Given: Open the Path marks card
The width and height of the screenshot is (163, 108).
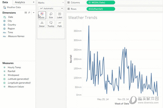Looking at the screenshot, I should (x=59, y=24).
